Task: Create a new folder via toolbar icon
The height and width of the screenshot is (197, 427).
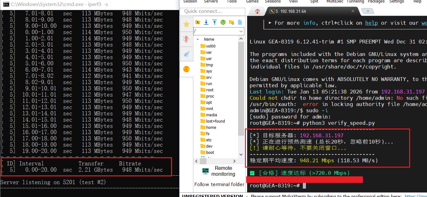Action: [x=231, y=22]
